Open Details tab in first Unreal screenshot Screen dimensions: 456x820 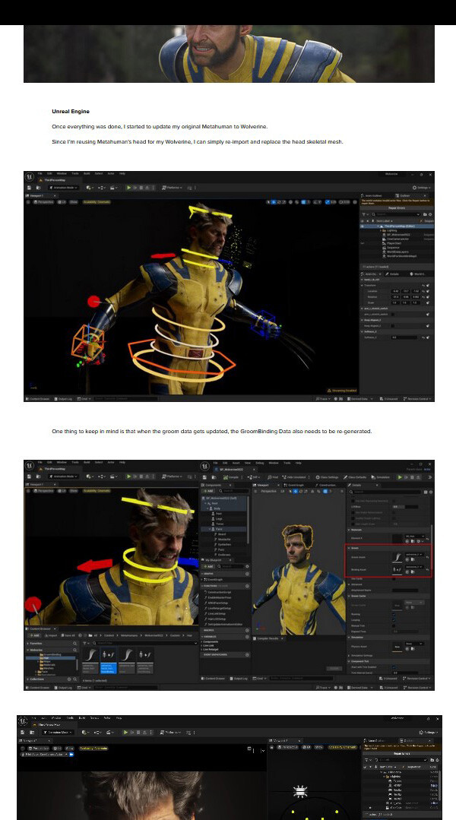392,274
